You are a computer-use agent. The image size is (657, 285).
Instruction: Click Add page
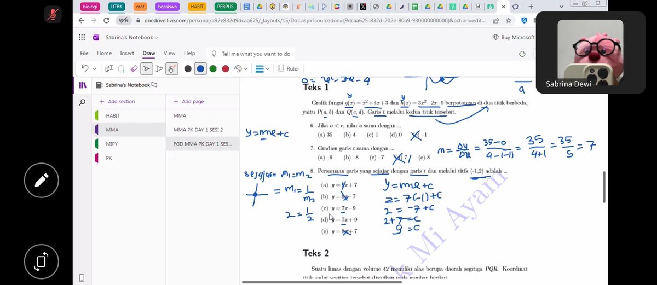tap(189, 101)
